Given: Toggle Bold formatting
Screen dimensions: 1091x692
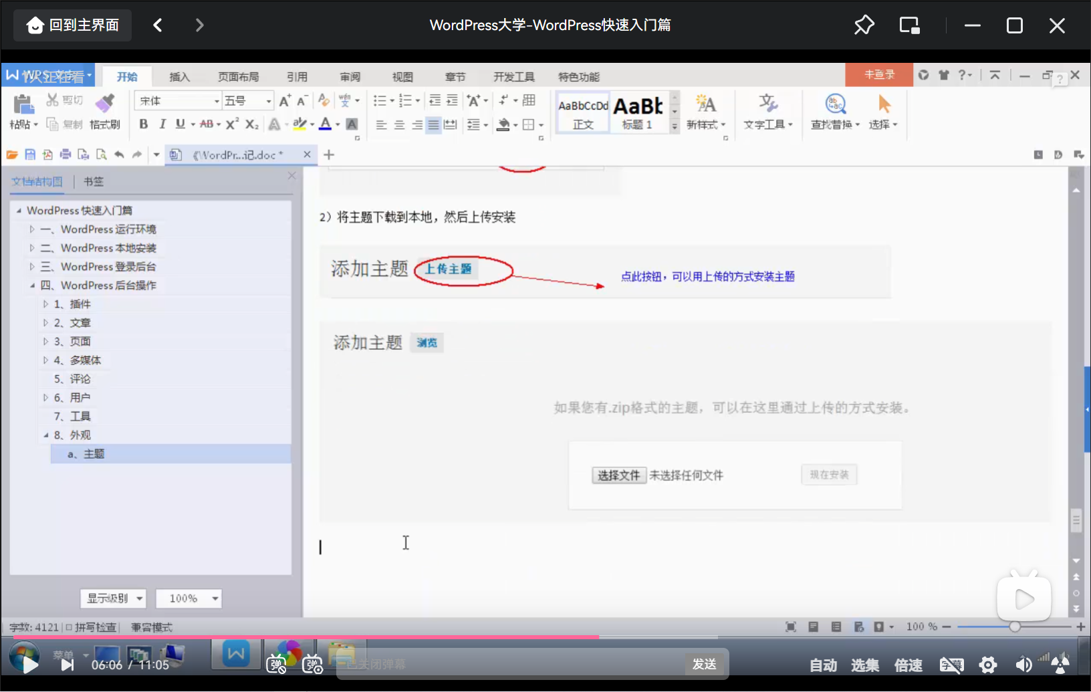Looking at the screenshot, I should click(143, 124).
